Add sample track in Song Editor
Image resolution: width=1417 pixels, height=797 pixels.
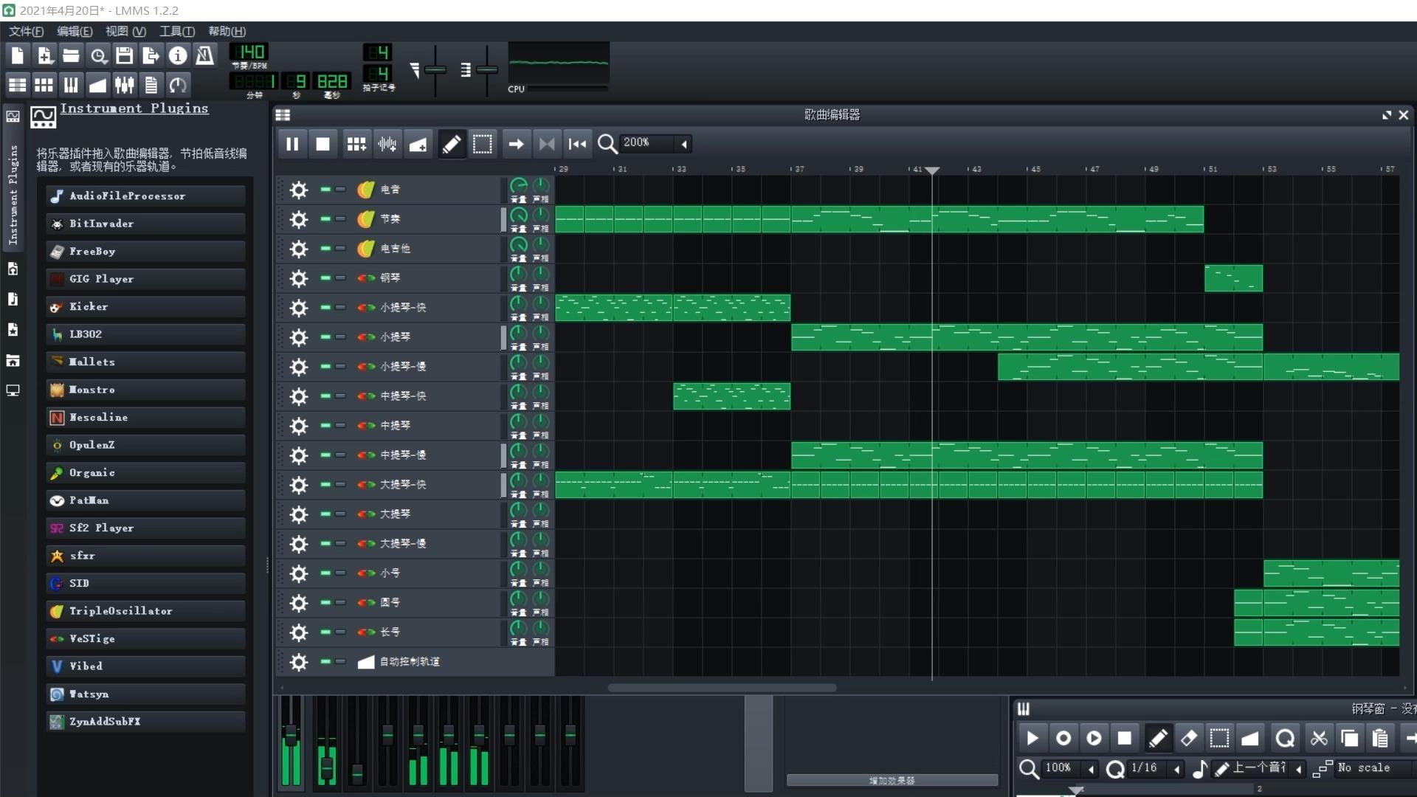(x=387, y=144)
